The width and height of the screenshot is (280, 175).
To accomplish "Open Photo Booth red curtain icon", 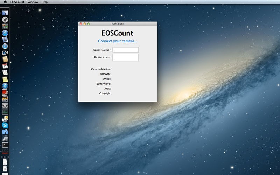I will 5,92.
